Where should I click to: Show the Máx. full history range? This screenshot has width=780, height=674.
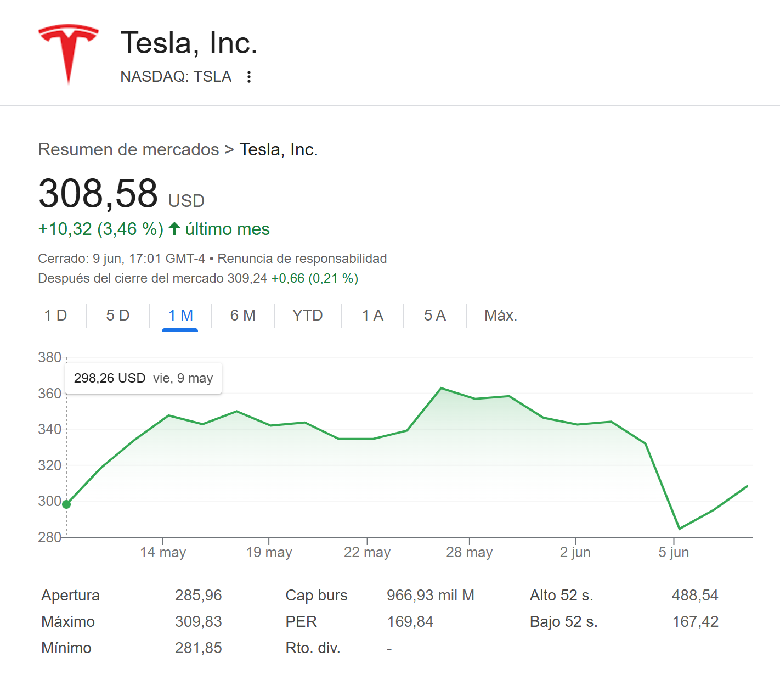501,316
